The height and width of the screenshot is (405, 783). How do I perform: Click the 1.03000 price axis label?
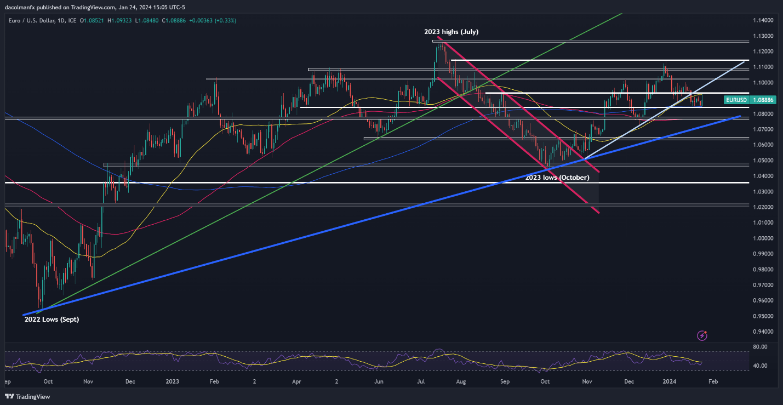click(x=763, y=192)
